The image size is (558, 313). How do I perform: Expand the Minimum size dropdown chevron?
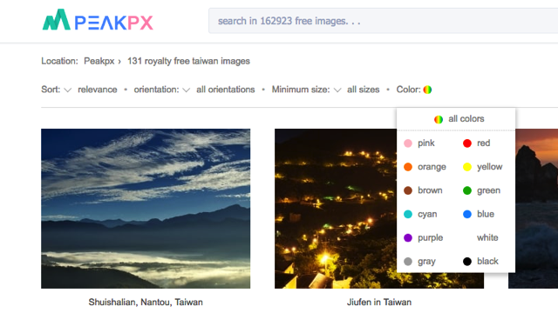click(x=337, y=90)
